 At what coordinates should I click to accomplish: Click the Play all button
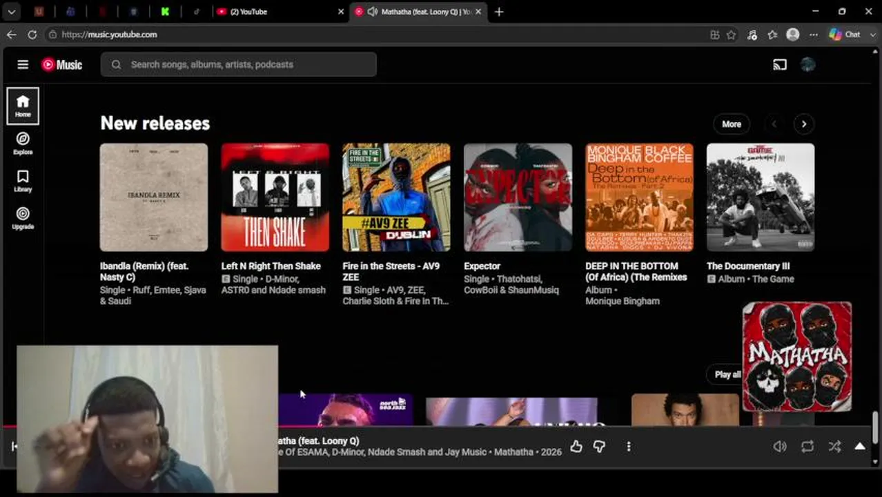point(727,374)
